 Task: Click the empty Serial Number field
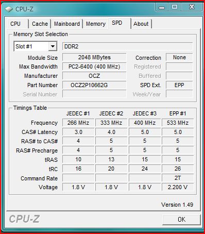(x=94, y=94)
